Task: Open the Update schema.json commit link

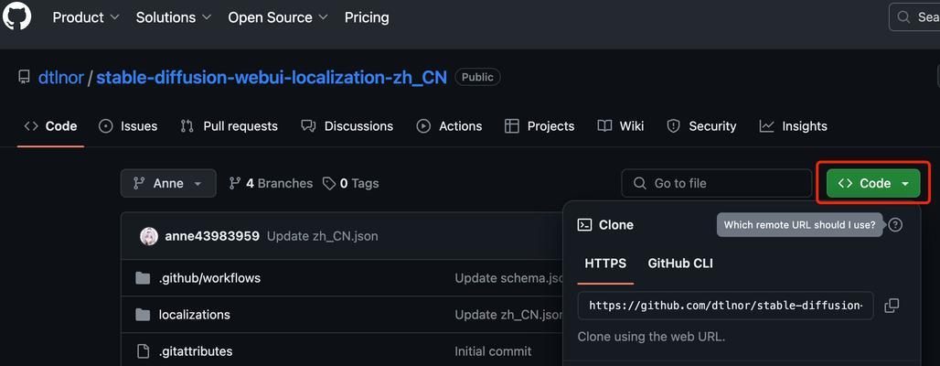Action: click(508, 278)
